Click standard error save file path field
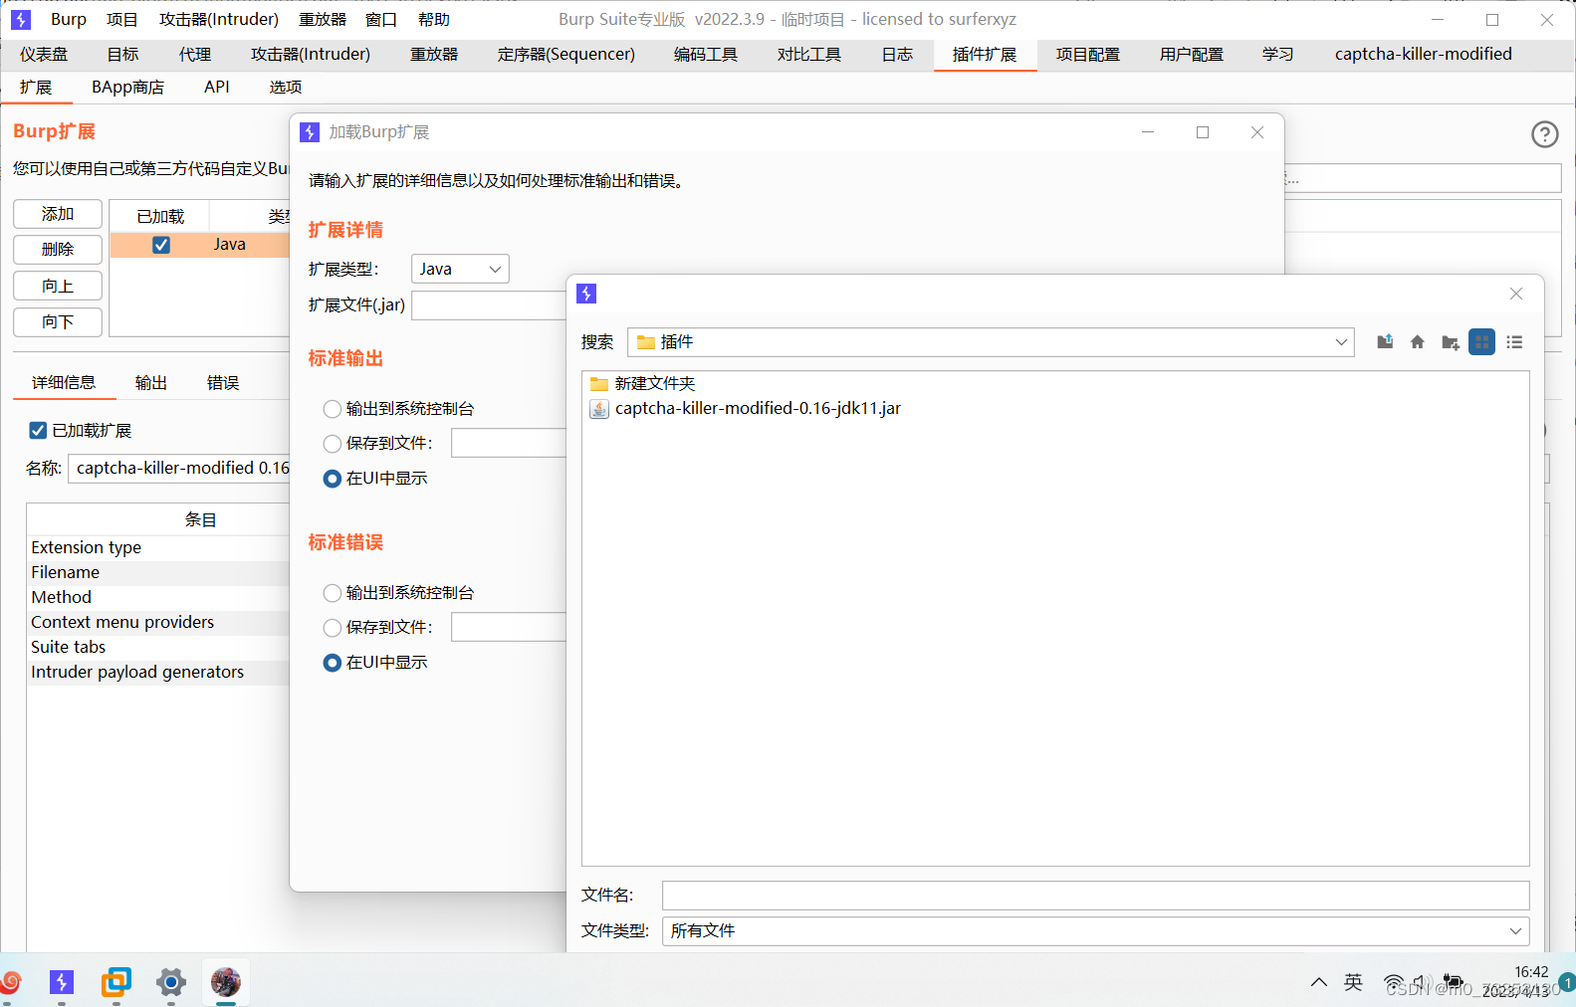1576x1007 pixels. [509, 628]
